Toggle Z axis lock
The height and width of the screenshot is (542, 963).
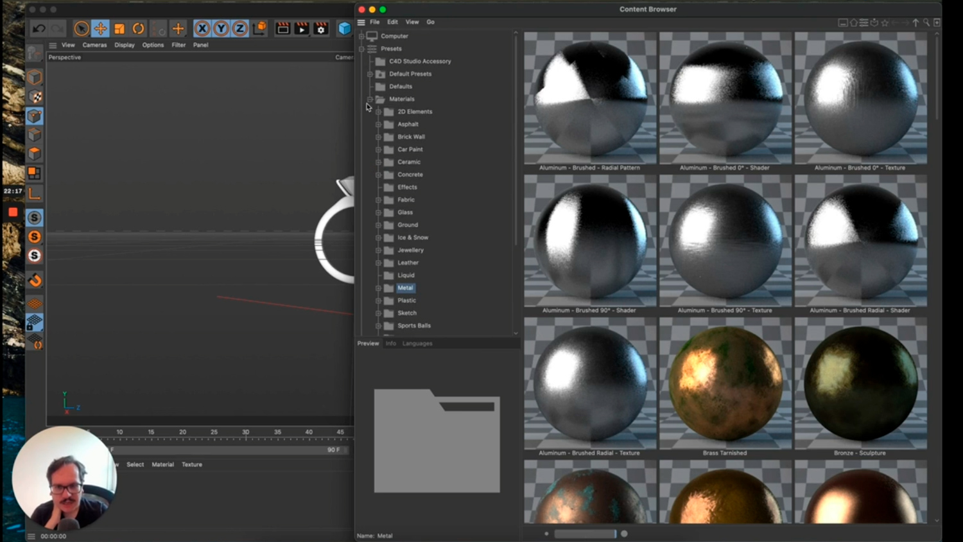pyautogui.click(x=239, y=28)
